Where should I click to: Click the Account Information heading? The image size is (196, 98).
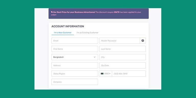tap(68, 26)
